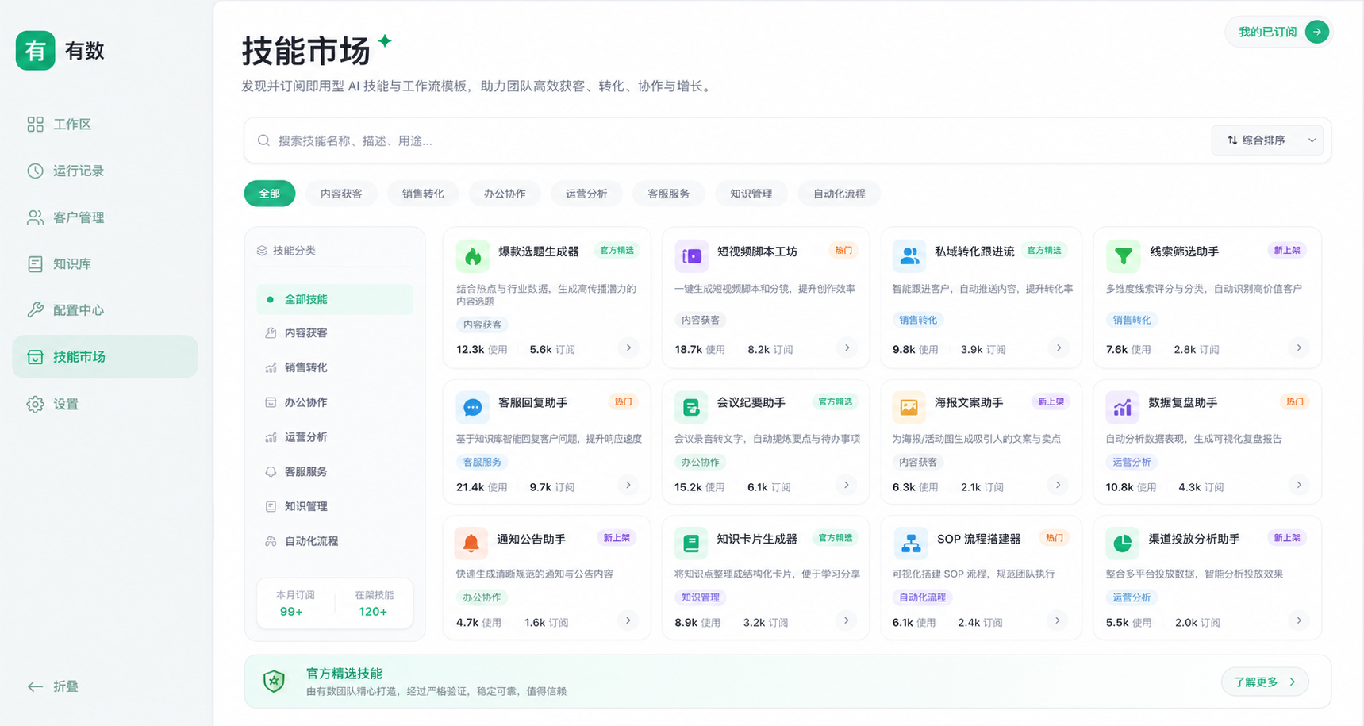Open 爆款选题生成器 card via its arrow
The image size is (1364, 726).
pos(628,348)
